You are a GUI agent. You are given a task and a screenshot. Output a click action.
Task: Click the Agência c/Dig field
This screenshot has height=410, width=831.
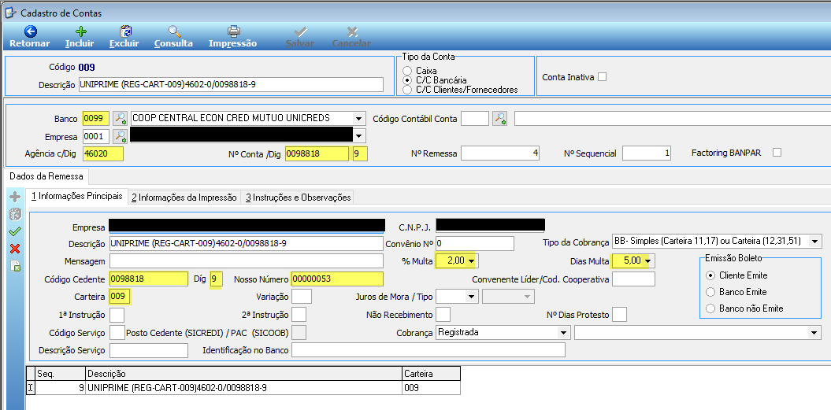103,153
